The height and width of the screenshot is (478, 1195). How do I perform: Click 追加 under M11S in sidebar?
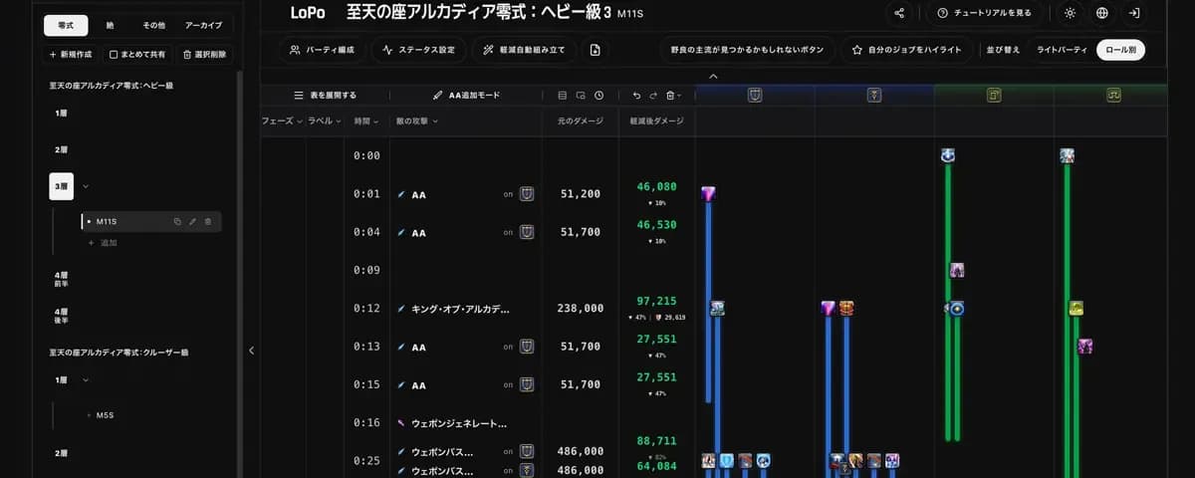(103, 243)
